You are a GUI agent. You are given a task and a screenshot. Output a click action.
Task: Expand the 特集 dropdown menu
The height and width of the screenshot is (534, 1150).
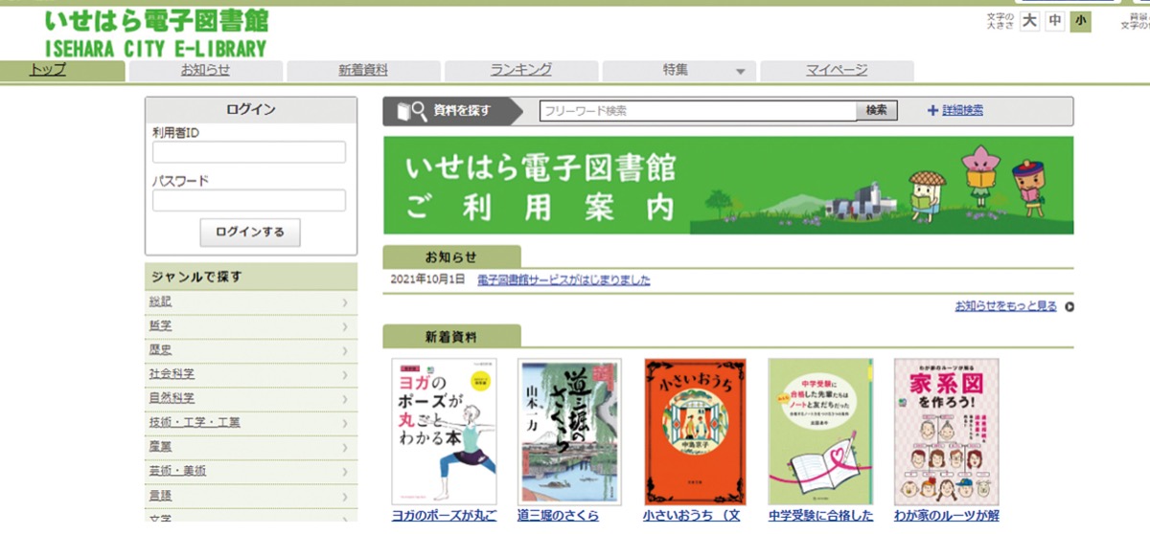739,72
